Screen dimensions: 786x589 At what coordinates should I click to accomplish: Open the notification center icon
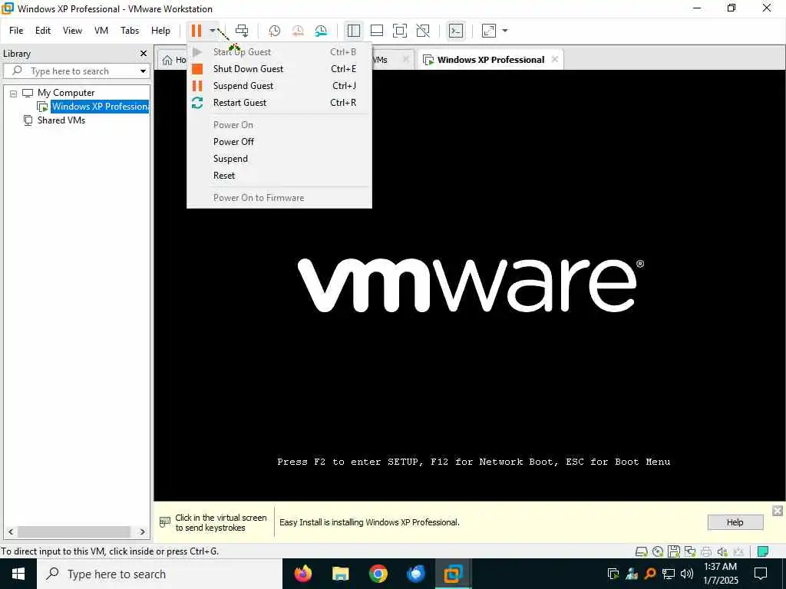pyautogui.click(x=761, y=574)
